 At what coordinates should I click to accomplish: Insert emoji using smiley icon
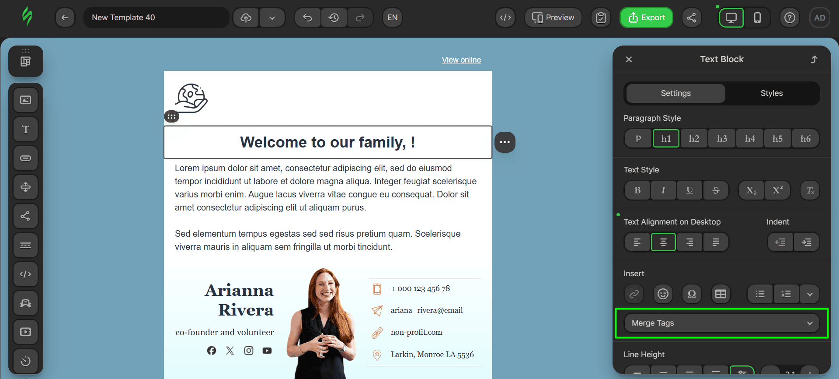[x=663, y=294]
